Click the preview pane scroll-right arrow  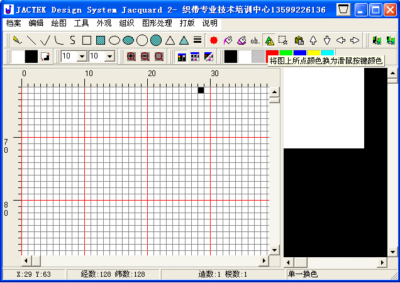click(x=382, y=262)
